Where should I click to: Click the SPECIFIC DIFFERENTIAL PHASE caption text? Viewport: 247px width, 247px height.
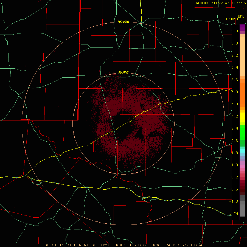coord(78,245)
